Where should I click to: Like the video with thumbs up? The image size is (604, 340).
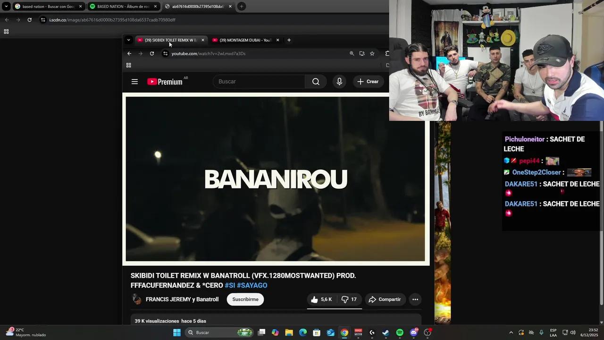click(x=321, y=299)
